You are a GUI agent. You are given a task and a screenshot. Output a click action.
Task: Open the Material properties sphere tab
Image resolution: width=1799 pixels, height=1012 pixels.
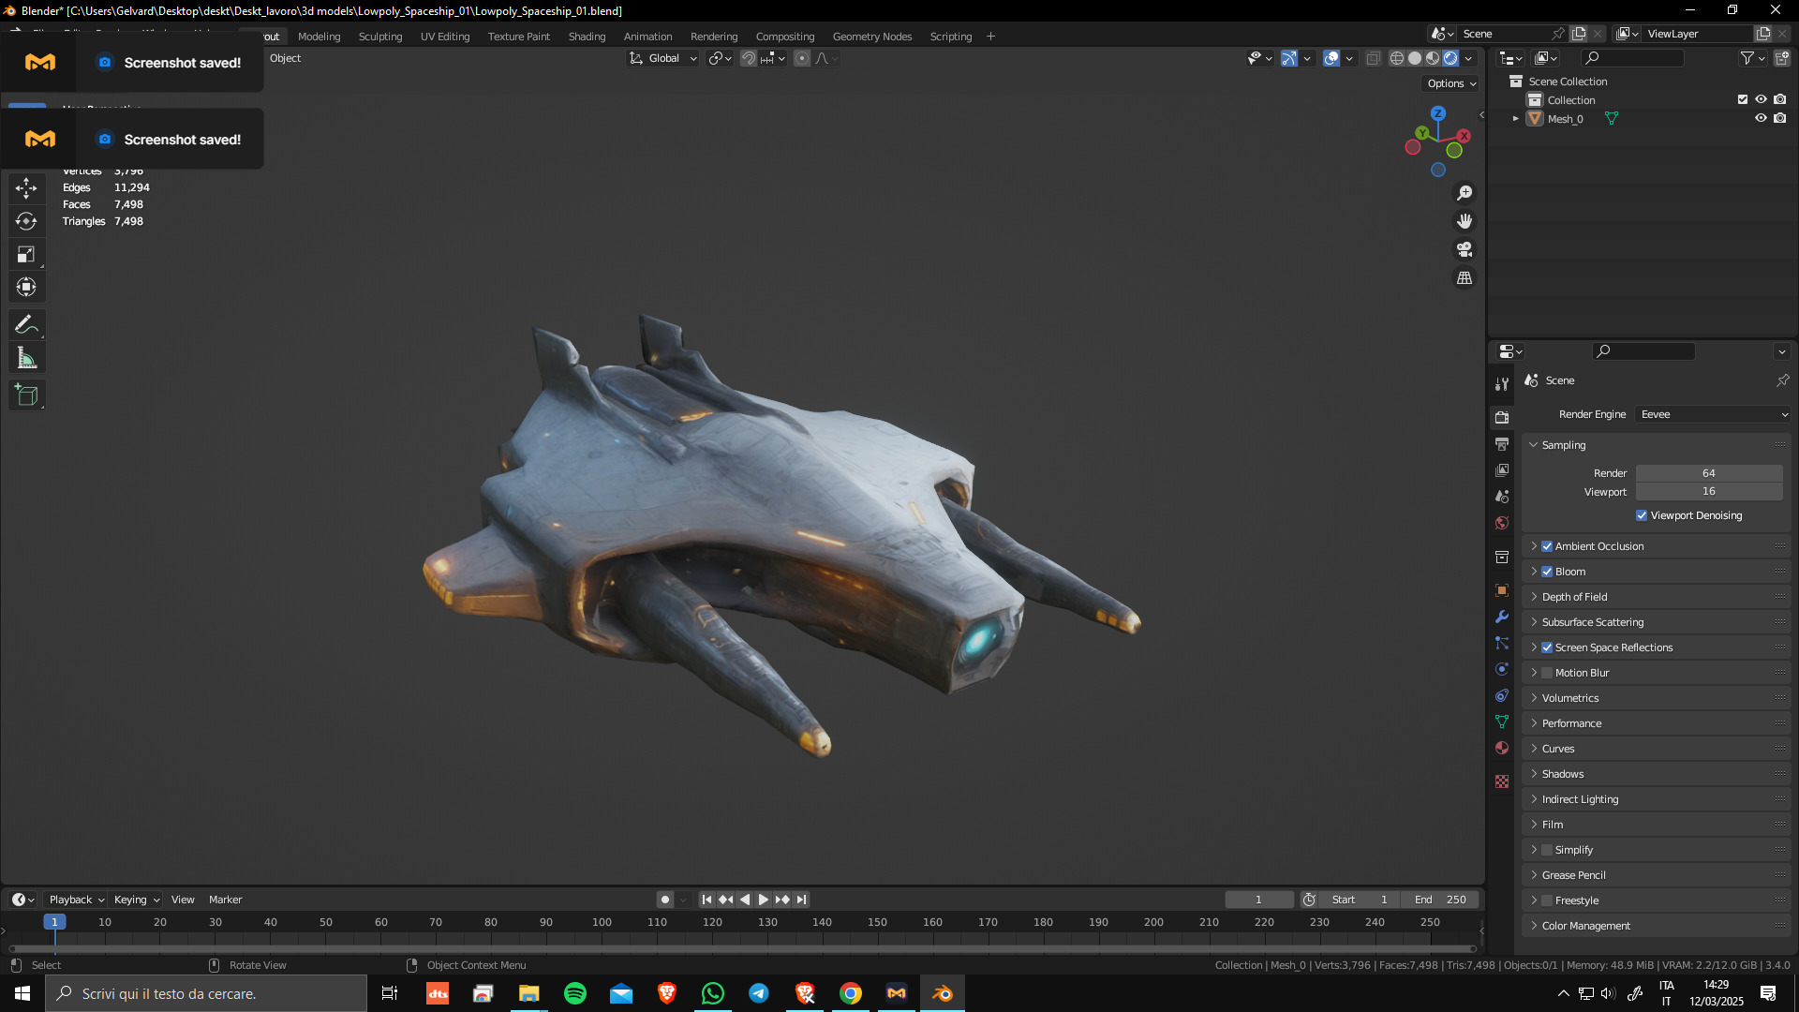click(x=1502, y=748)
